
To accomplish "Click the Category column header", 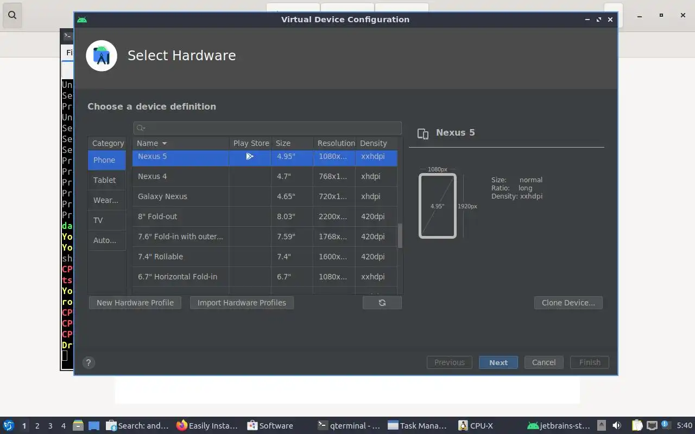I will [x=108, y=143].
